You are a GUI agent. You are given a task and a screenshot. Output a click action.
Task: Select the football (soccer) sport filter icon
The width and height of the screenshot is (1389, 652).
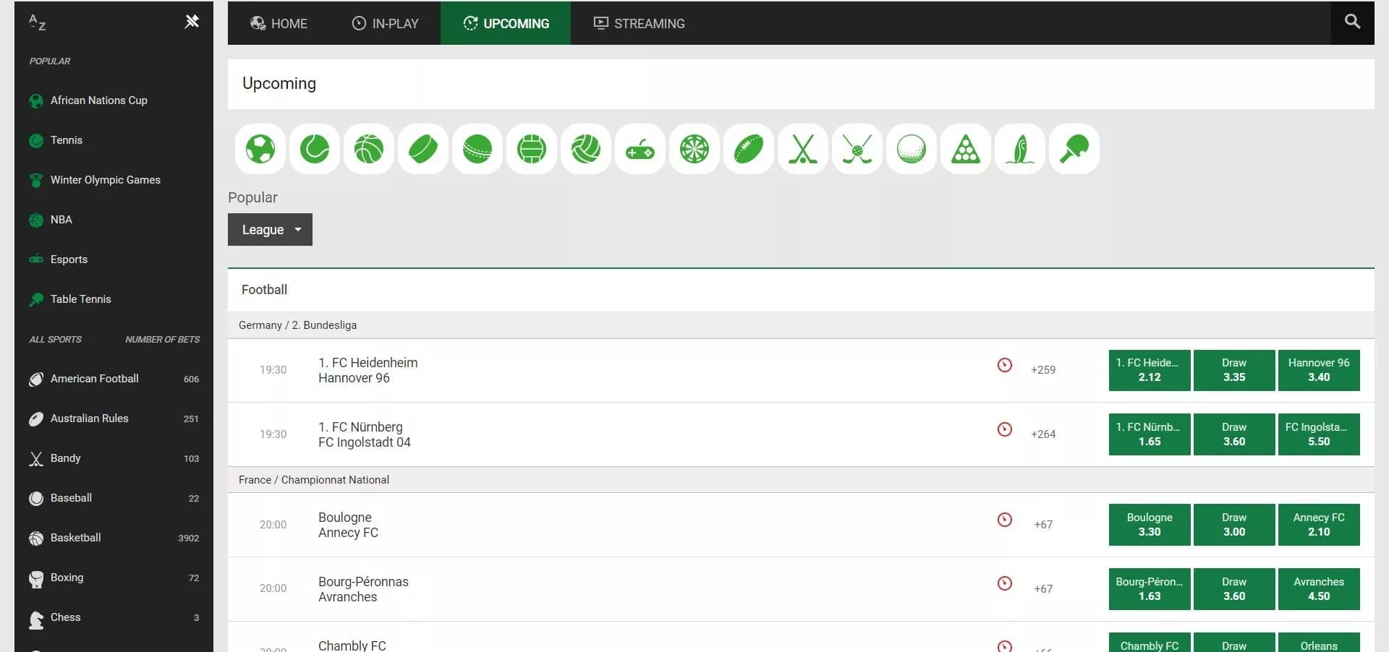click(x=260, y=150)
